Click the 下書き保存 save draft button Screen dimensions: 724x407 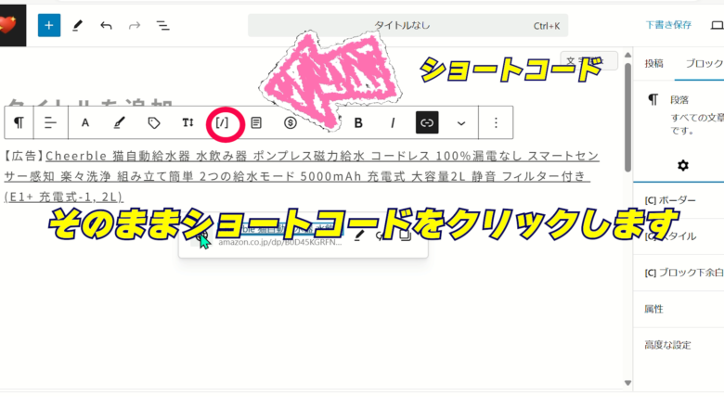668,25
